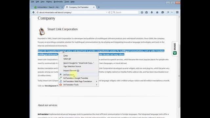
Task: Open the File menu
Action: click(33, 2)
